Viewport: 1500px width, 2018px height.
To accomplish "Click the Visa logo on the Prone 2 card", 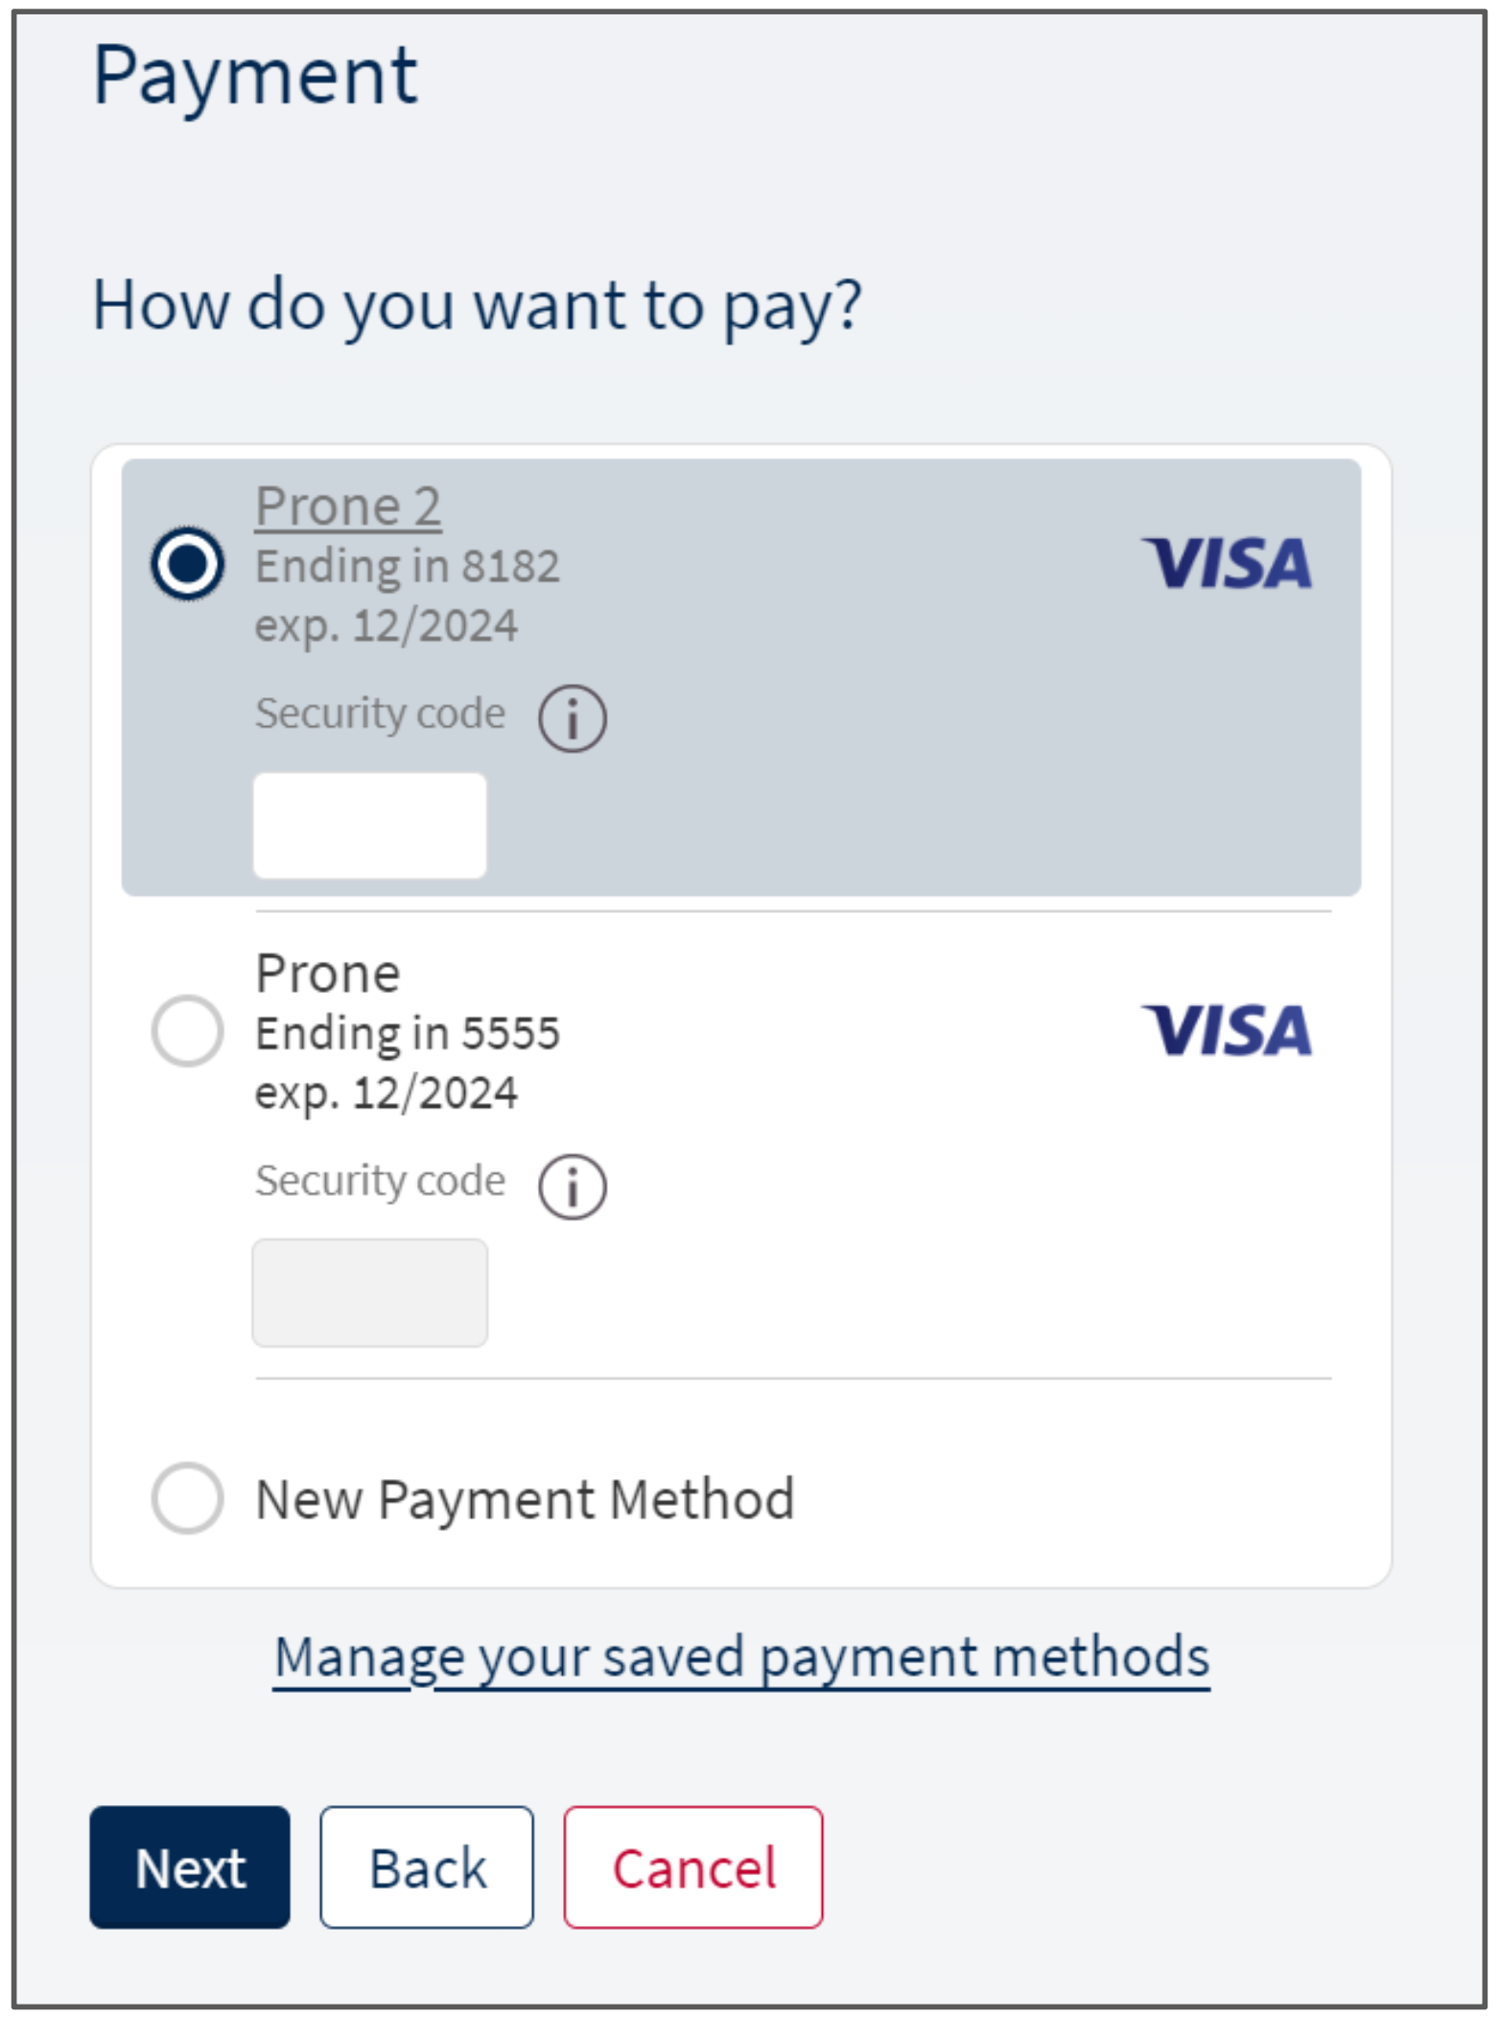I will click(1226, 563).
